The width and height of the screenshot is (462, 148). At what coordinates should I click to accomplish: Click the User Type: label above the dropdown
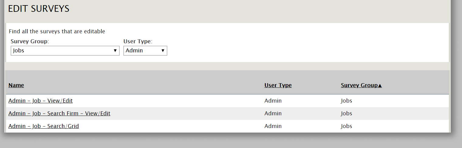pos(138,41)
